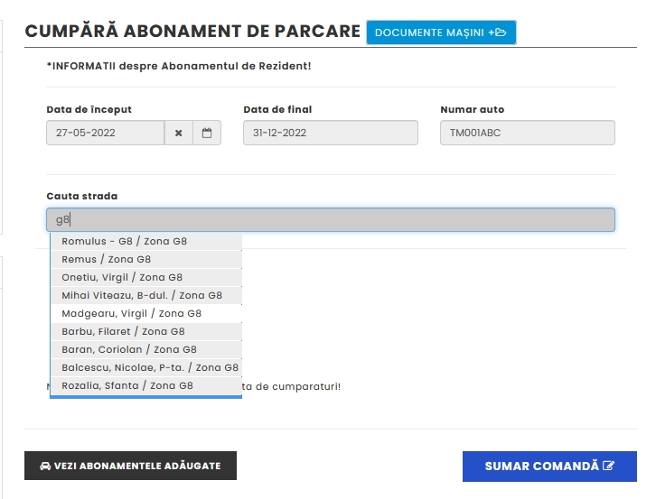The width and height of the screenshot is (656, 499).
Task: Select Romulus - G8 / Zona G8 suggestion
Action: [x=146, y=241]
